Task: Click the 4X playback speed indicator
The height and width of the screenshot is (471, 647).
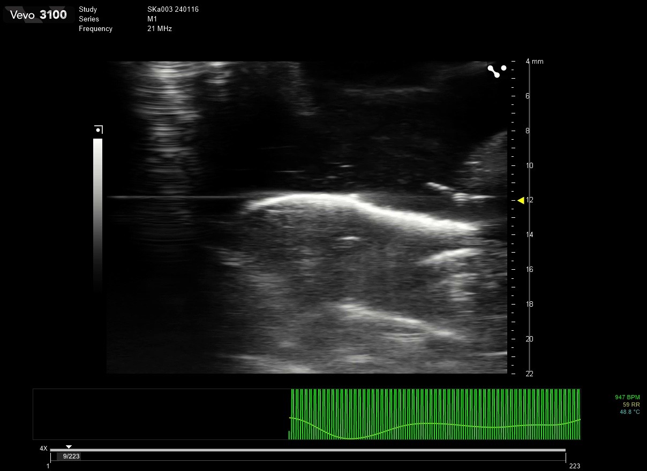Action: (43, 449)
